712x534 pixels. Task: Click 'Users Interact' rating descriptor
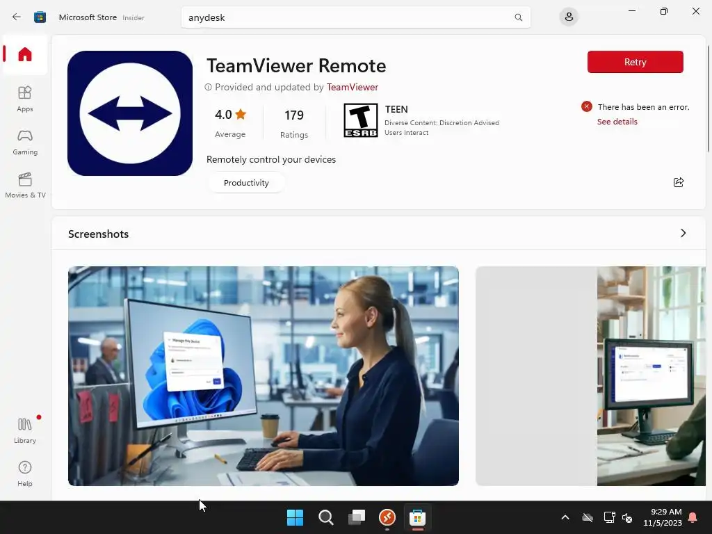click(406, 133)
